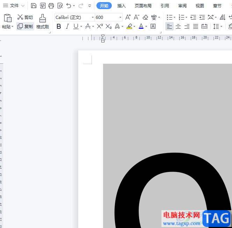Screen dimensions: 232x228
Task: Click the sort A-to-Z icon
Action: point(223,17)
